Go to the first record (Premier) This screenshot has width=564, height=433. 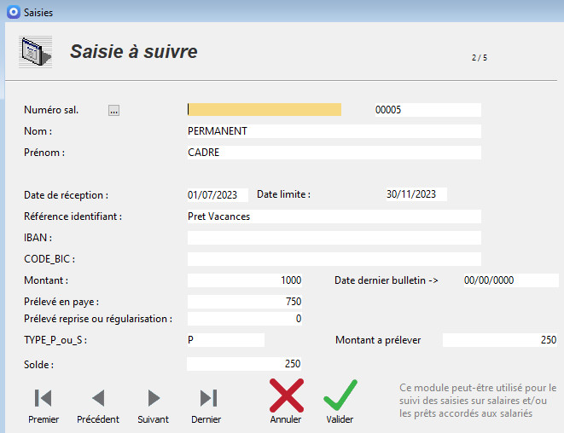tap(43, 398)
